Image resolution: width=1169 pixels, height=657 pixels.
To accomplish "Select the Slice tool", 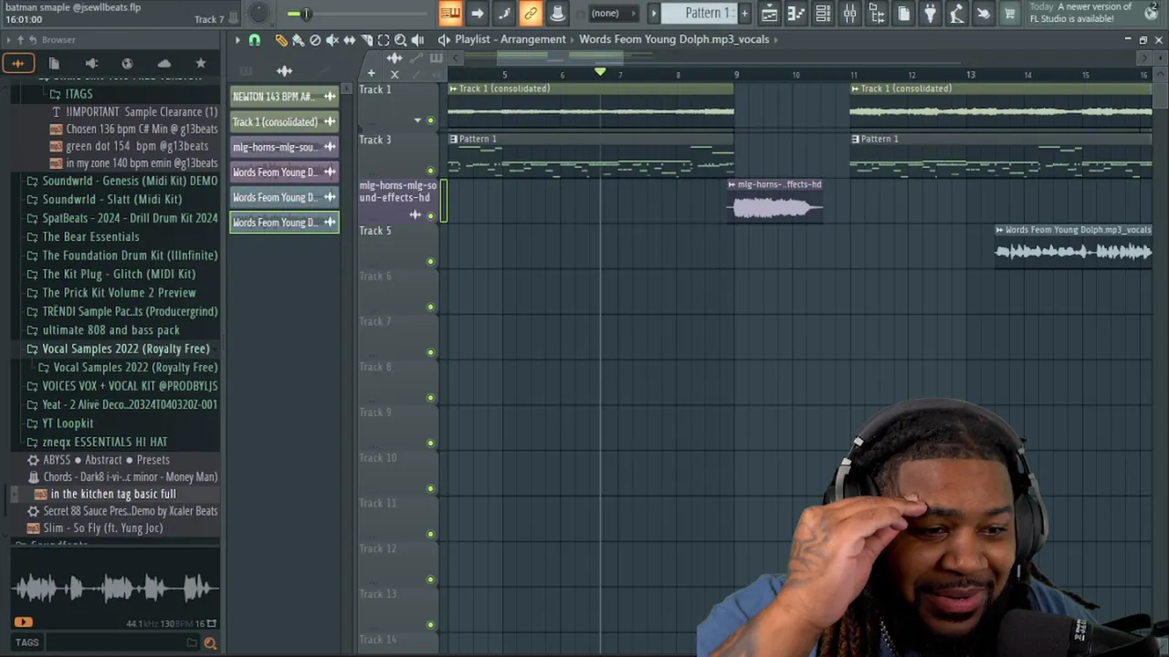I will [x=366, y=40].
